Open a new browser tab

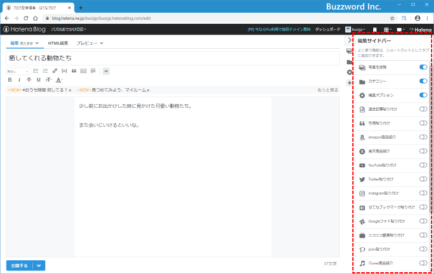pyautogui.click(x=80, y=8)
